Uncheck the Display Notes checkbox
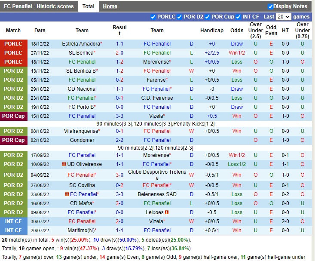Screen dimensions: 315x261 [270, 6]
